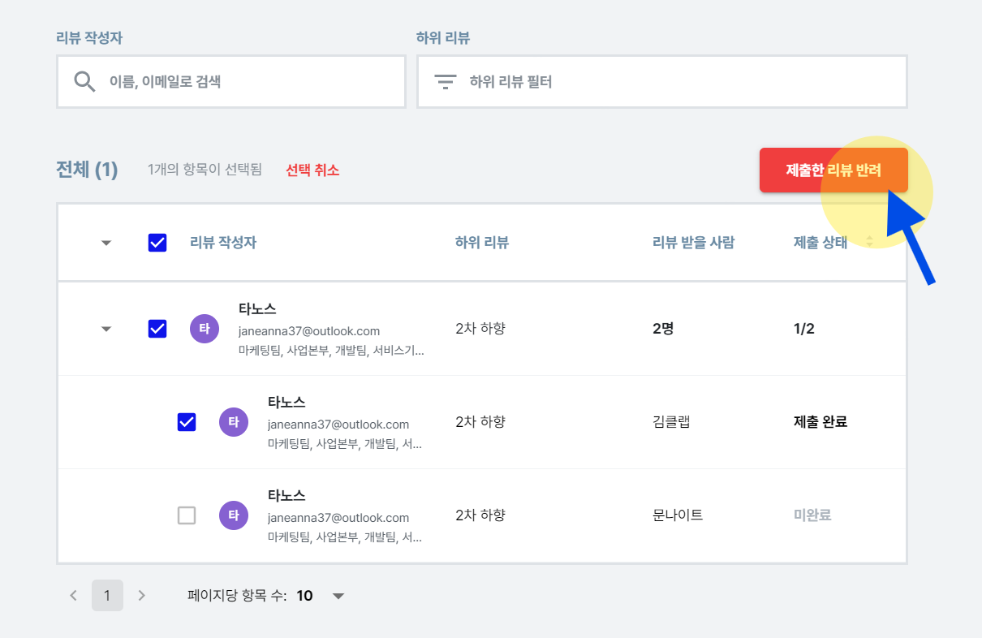Go to next page arrow
Image resolution: width=982 pixels, height=638 pixels.
click(x=142, y=595)
